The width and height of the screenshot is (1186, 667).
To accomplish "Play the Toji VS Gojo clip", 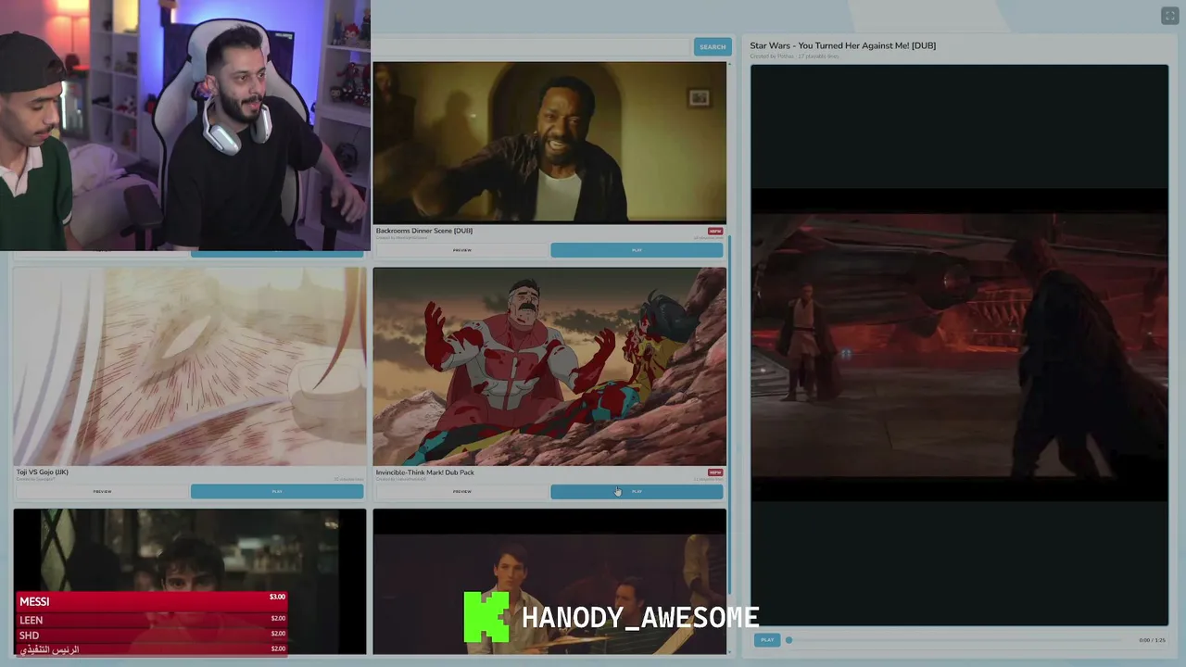I will click(x=277, y=492).
